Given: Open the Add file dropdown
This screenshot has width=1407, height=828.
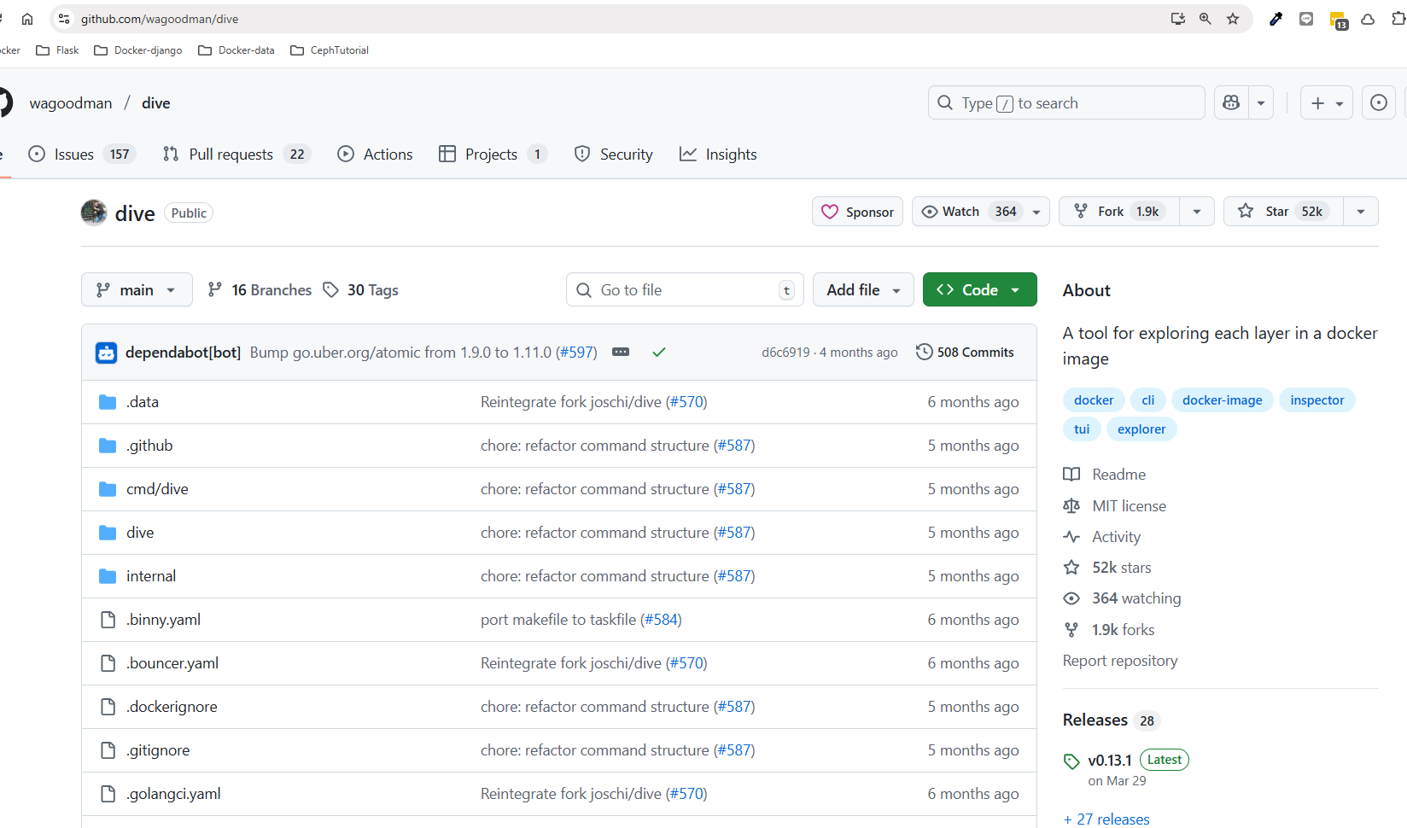Looking at the screenshot, I should 862,290.
